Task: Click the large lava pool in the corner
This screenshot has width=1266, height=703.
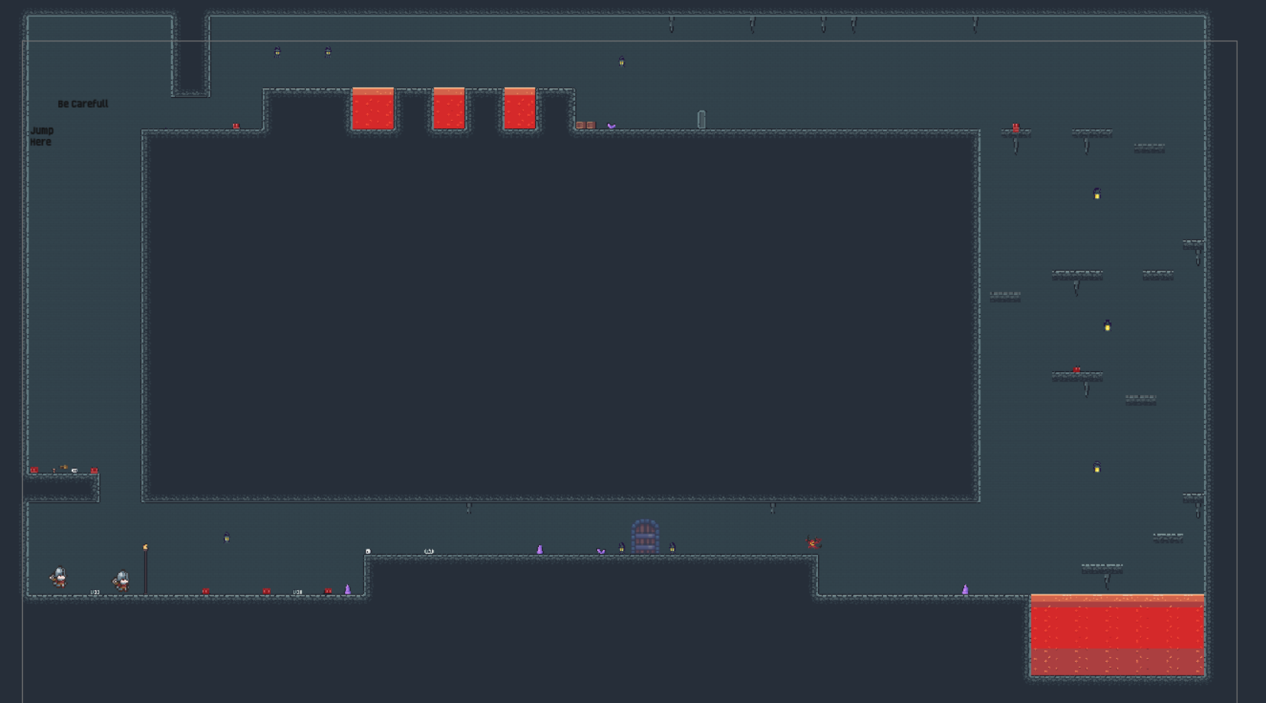Action: [x=1118, y=635]
